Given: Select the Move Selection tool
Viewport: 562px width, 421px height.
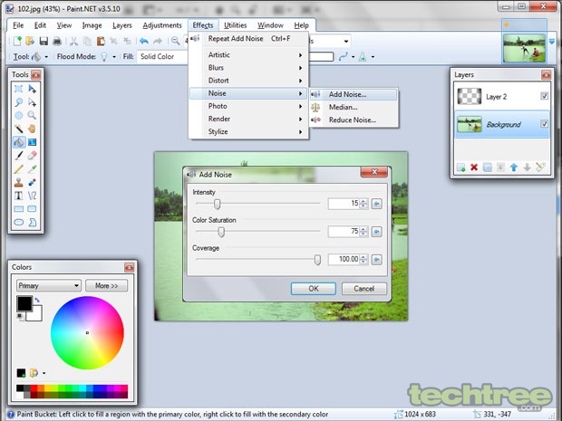Looking at the screenshot, I should (33, 102).
